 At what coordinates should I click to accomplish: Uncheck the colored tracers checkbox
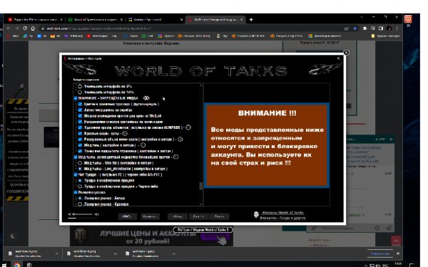point(80,104)
